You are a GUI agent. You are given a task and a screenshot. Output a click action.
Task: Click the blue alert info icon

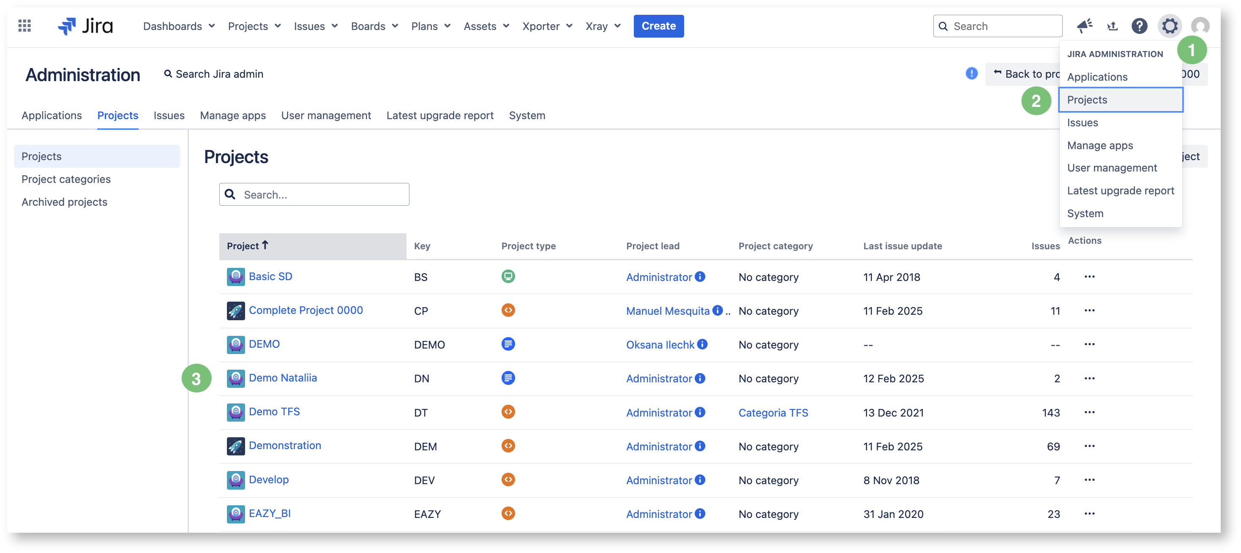(972, 74)
